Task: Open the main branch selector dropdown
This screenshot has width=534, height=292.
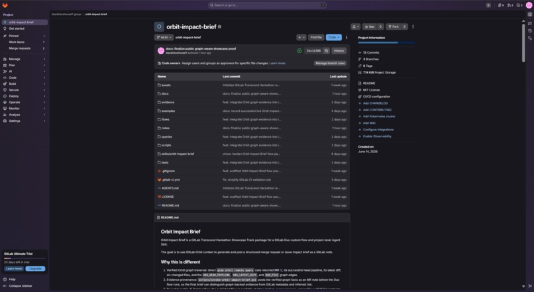Action: (164, 38)
